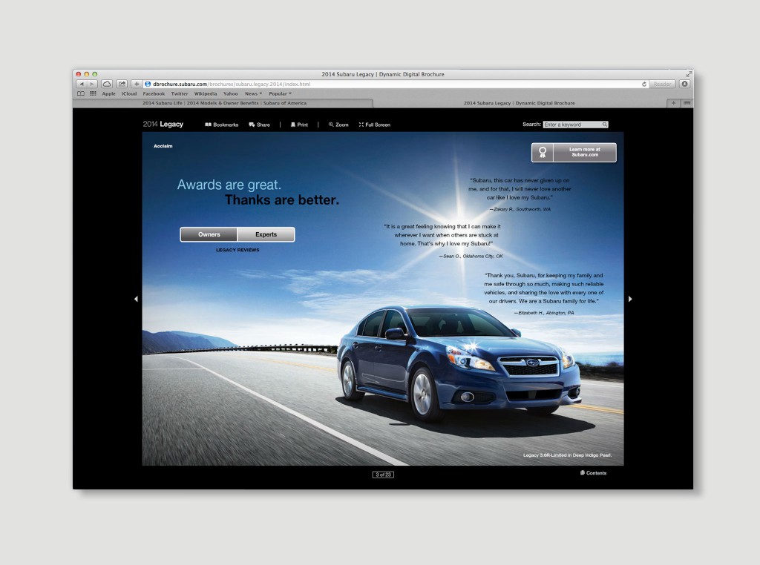Switch to 2014 Subaru Life tab

click(x=223, y=103)
